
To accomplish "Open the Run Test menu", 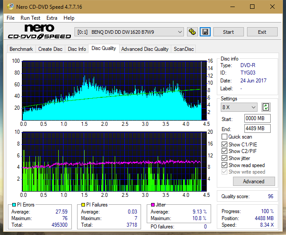I will click(30, 18).
